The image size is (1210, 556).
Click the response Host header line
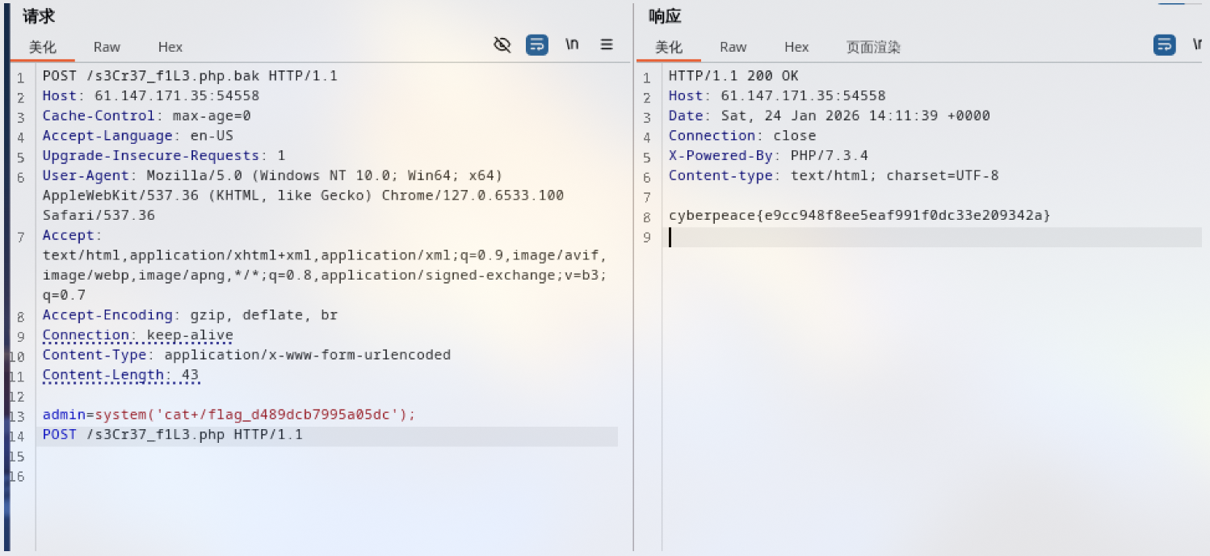tap(777, 95)
